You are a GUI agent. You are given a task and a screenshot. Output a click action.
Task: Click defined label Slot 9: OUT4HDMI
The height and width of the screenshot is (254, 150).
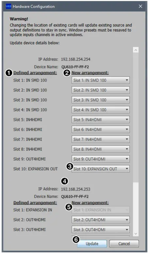coord(29,159)
